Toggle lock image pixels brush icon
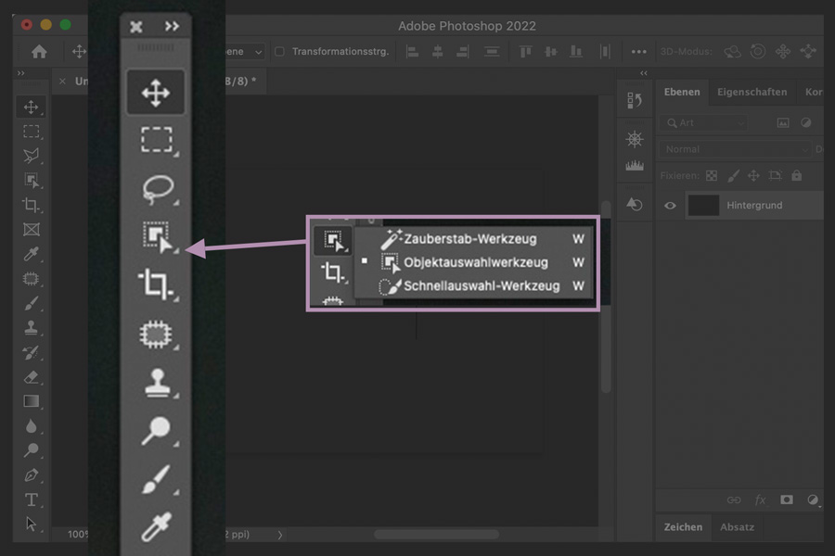Screen dimensions: 835x556 [x=733, y=175]
